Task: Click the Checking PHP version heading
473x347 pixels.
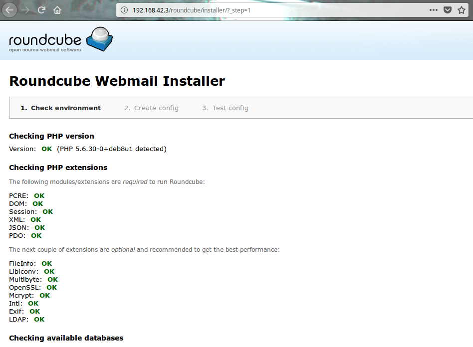Action: click(x=51, y=136)
